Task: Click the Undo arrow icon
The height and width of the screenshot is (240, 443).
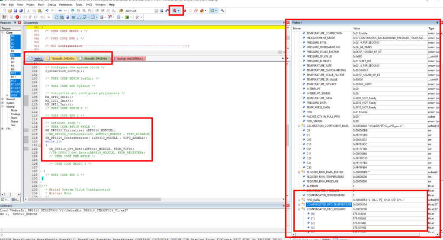Action: point(47,11)
